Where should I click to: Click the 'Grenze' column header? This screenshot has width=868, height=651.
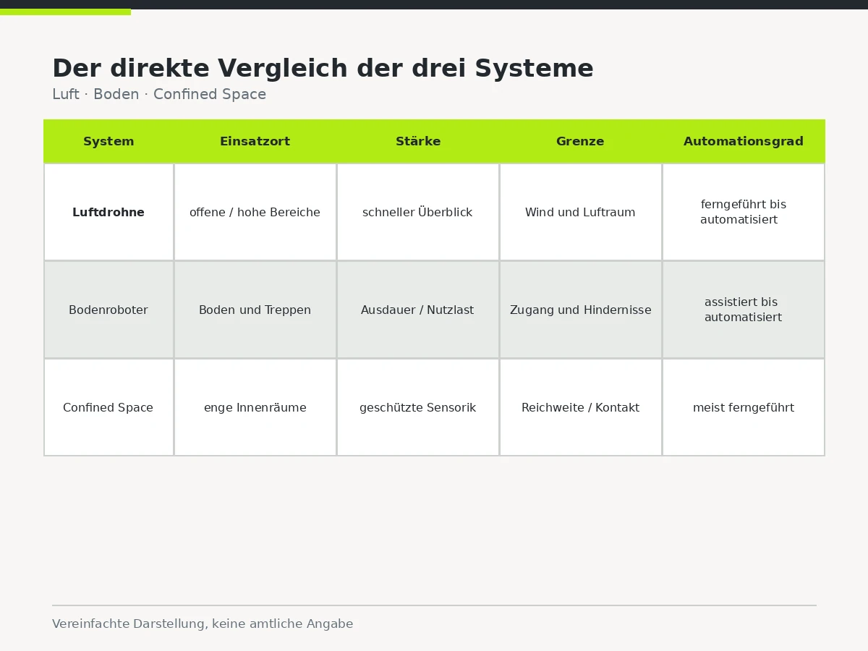point(580,141)
